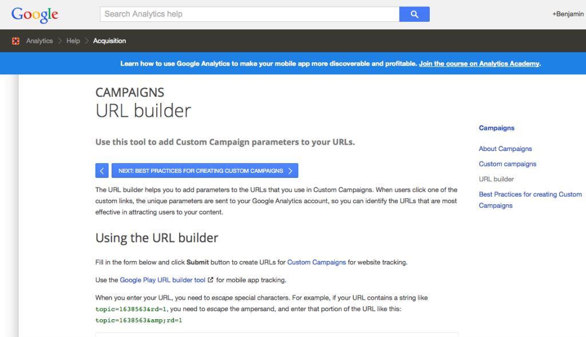Click external link icon beside Google Play tool
This screenshot has width=586, height=337.
(211, 280)
